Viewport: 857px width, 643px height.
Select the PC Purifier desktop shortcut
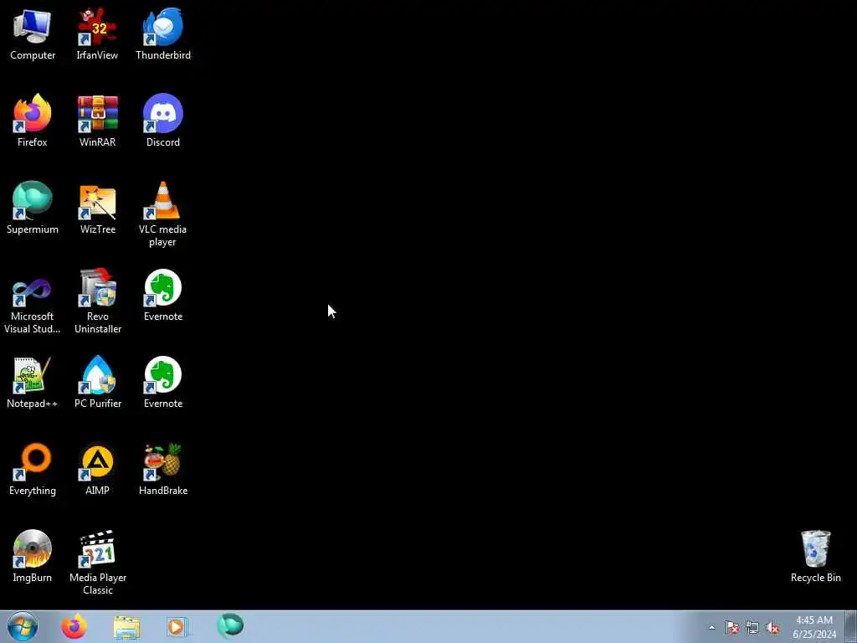(97, 382)
